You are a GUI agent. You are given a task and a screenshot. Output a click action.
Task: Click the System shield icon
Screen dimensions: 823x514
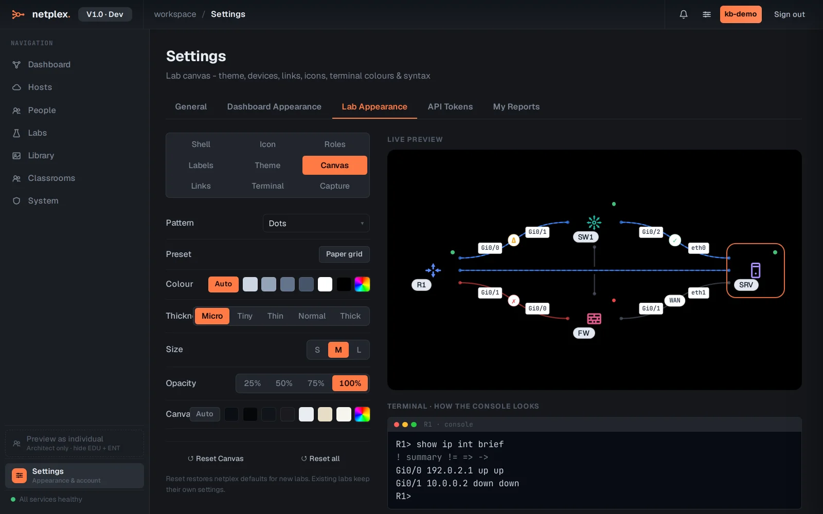click(x=16, y=201)
